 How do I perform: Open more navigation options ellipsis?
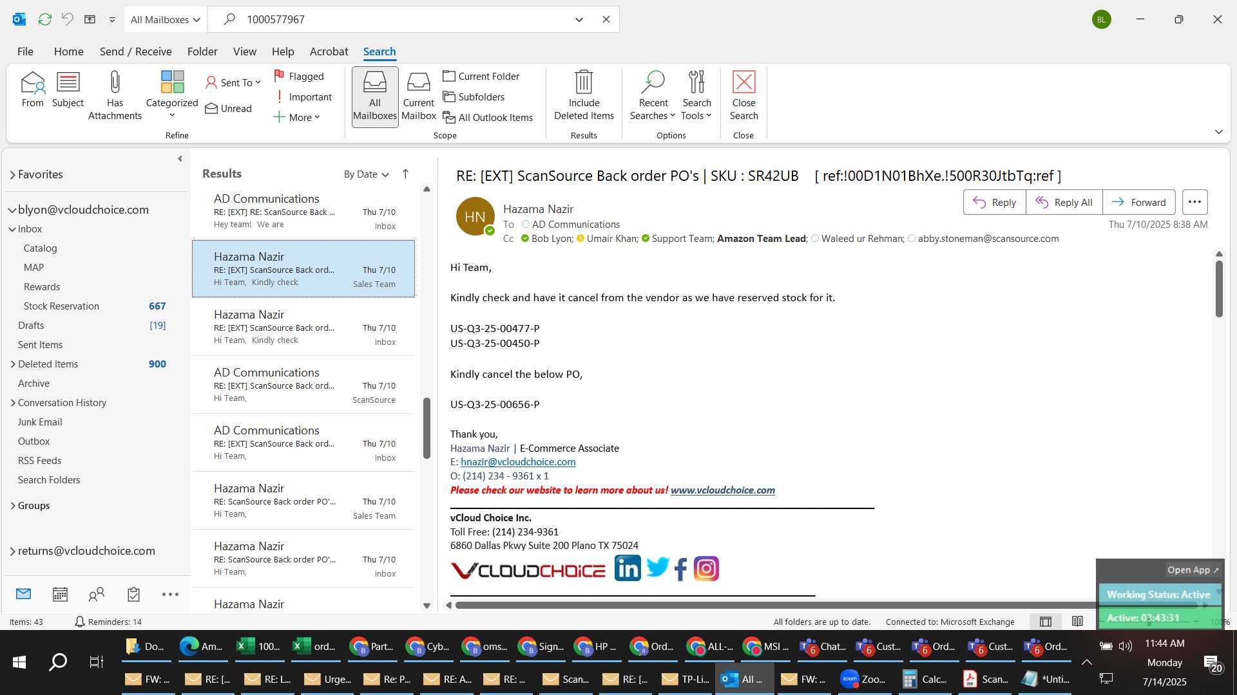[170, 594]
